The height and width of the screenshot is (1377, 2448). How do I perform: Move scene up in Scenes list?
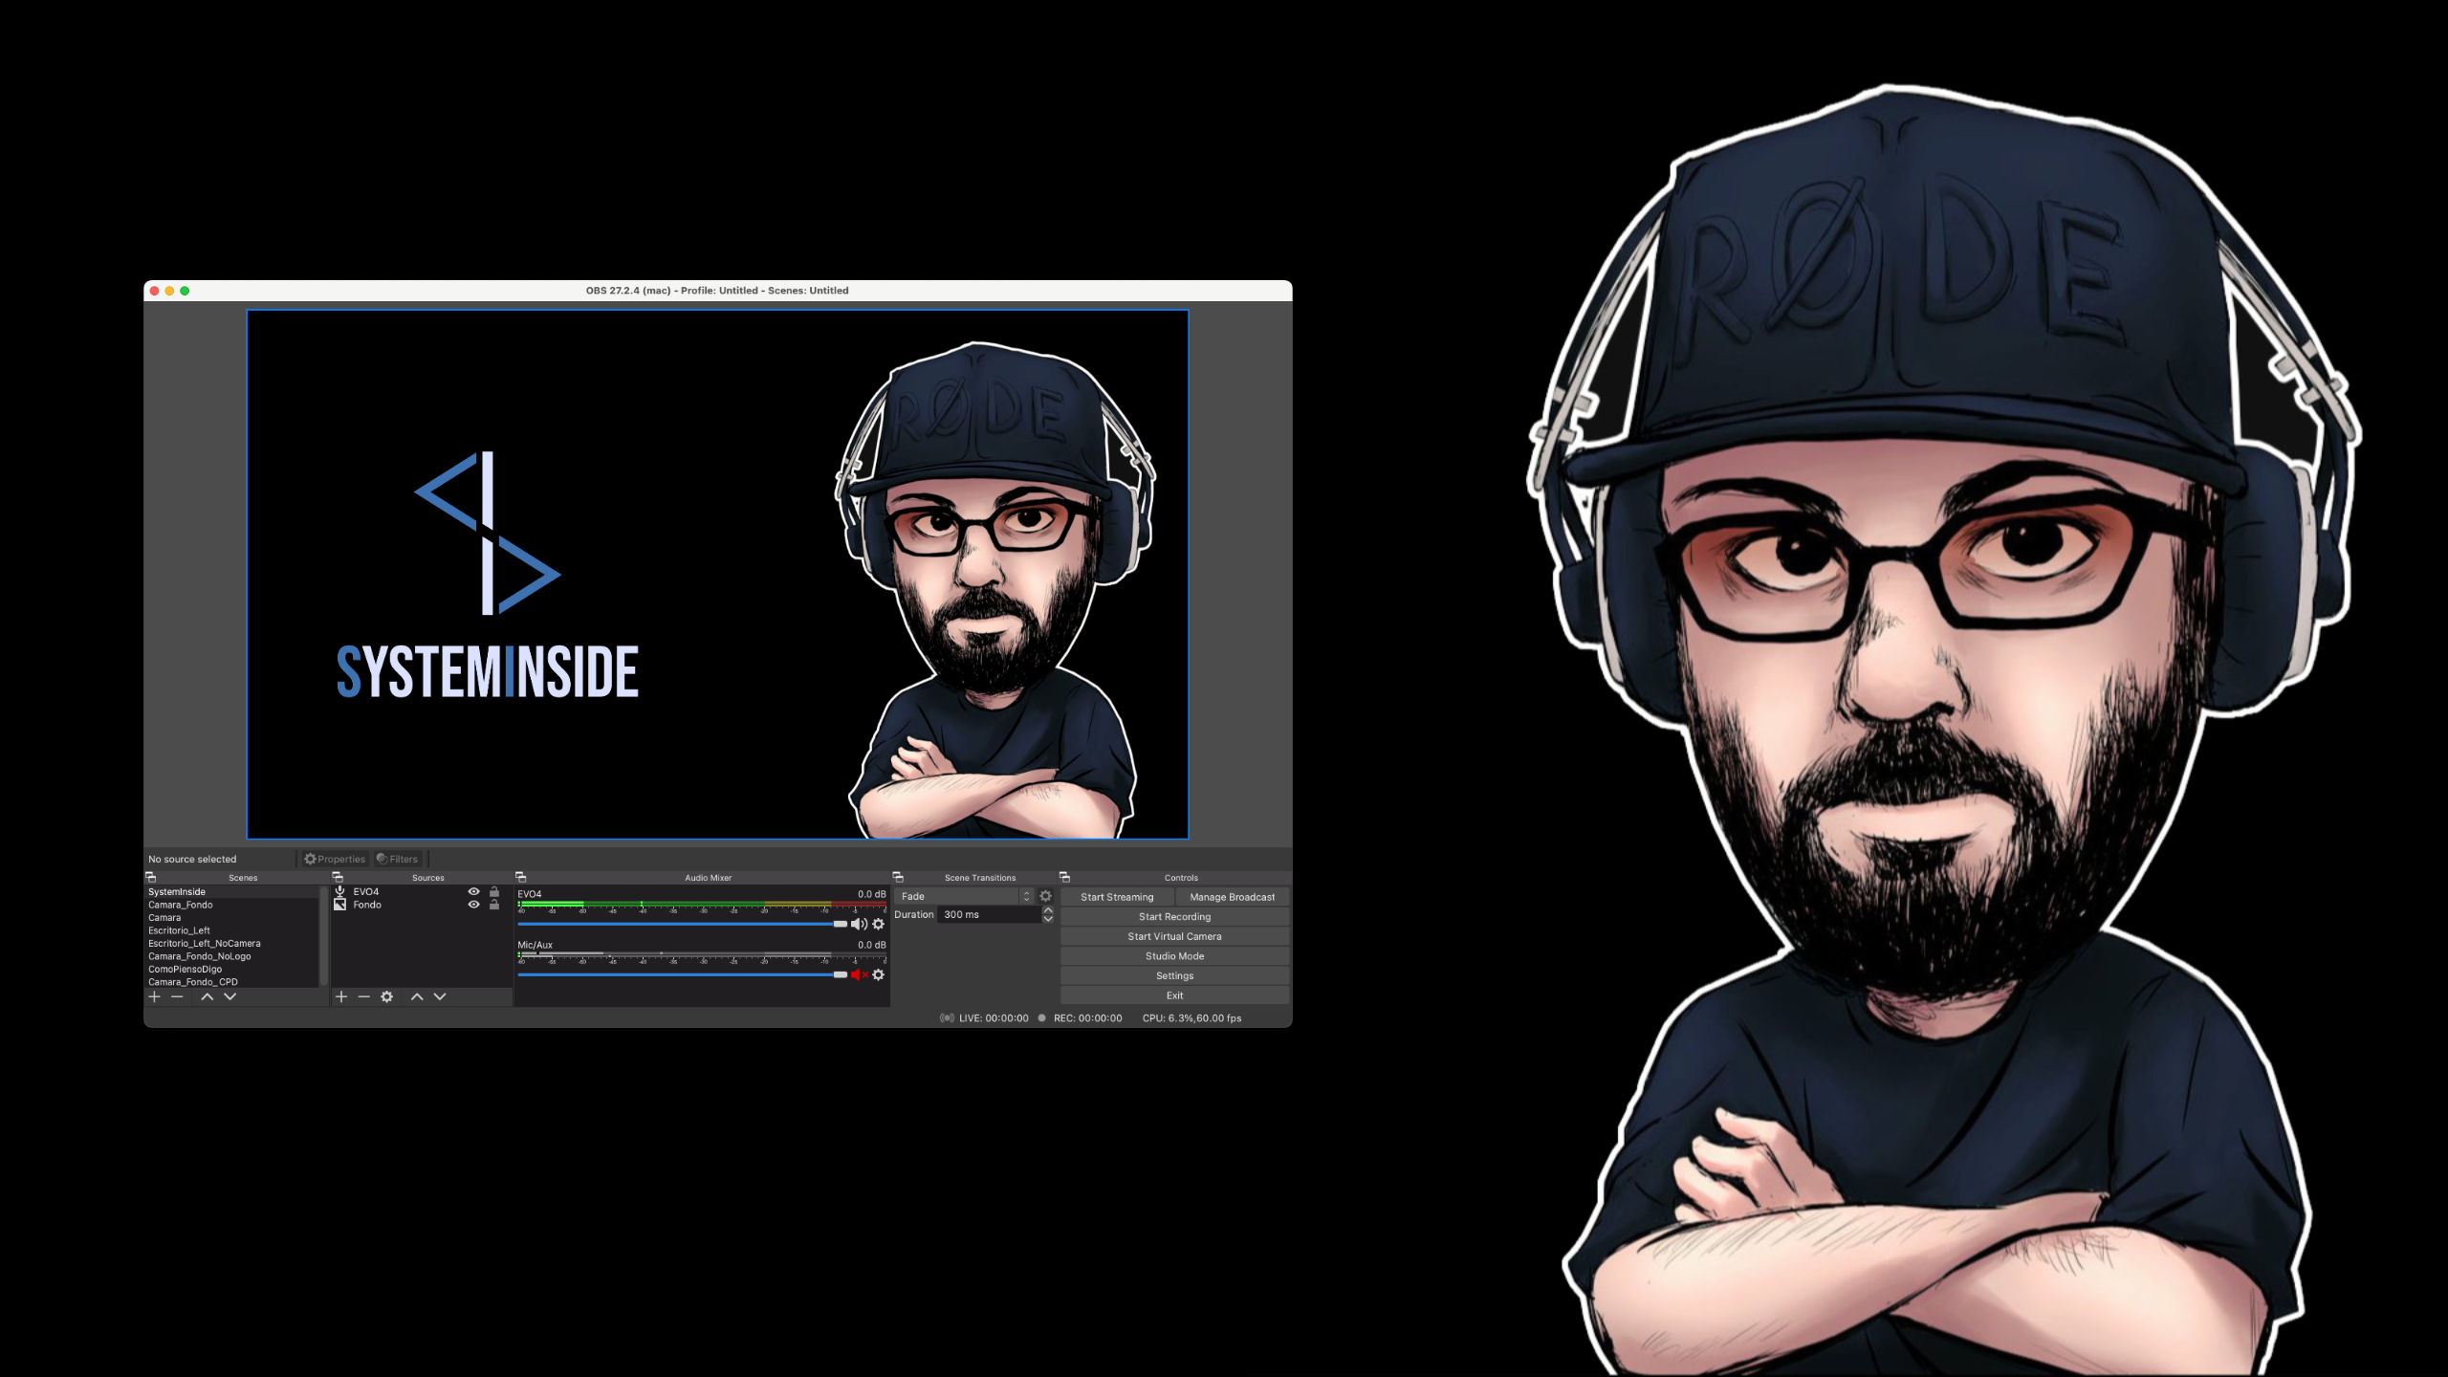point(207,996)
